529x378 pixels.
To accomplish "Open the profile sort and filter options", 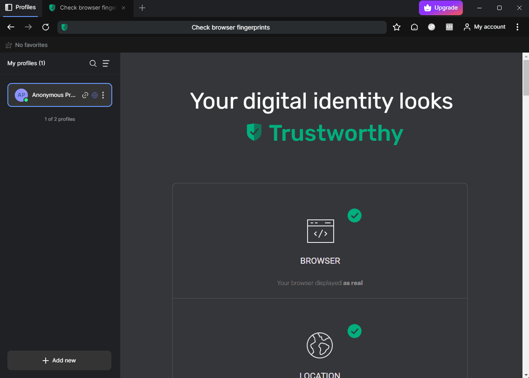I will tap(106, 63).
